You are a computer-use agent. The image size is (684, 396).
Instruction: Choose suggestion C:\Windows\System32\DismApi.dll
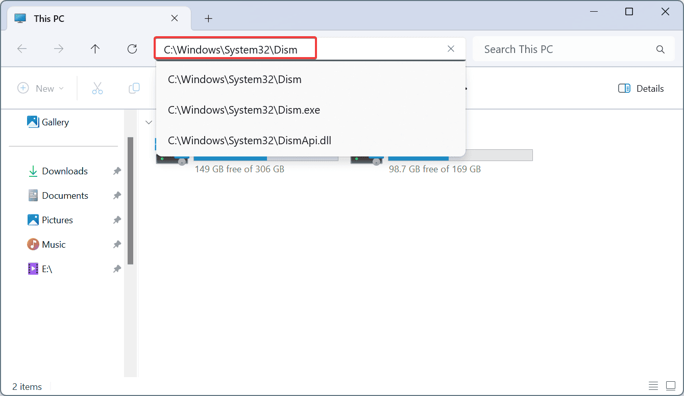click(x=310, y=141)
